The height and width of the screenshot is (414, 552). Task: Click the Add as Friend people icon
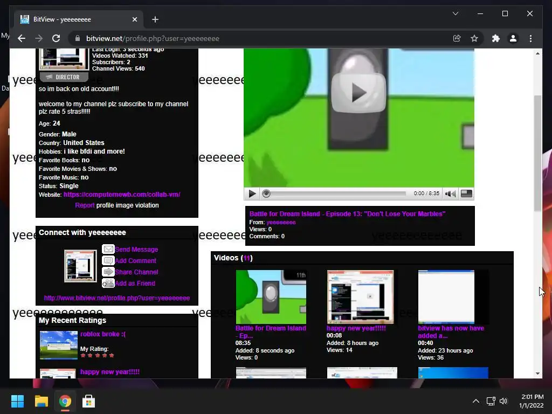coord(108,283)
